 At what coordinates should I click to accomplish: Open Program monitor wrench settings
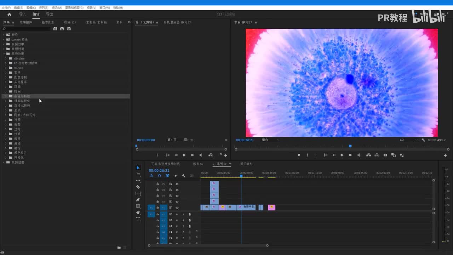pyautogui.click(x=423, y=140)
